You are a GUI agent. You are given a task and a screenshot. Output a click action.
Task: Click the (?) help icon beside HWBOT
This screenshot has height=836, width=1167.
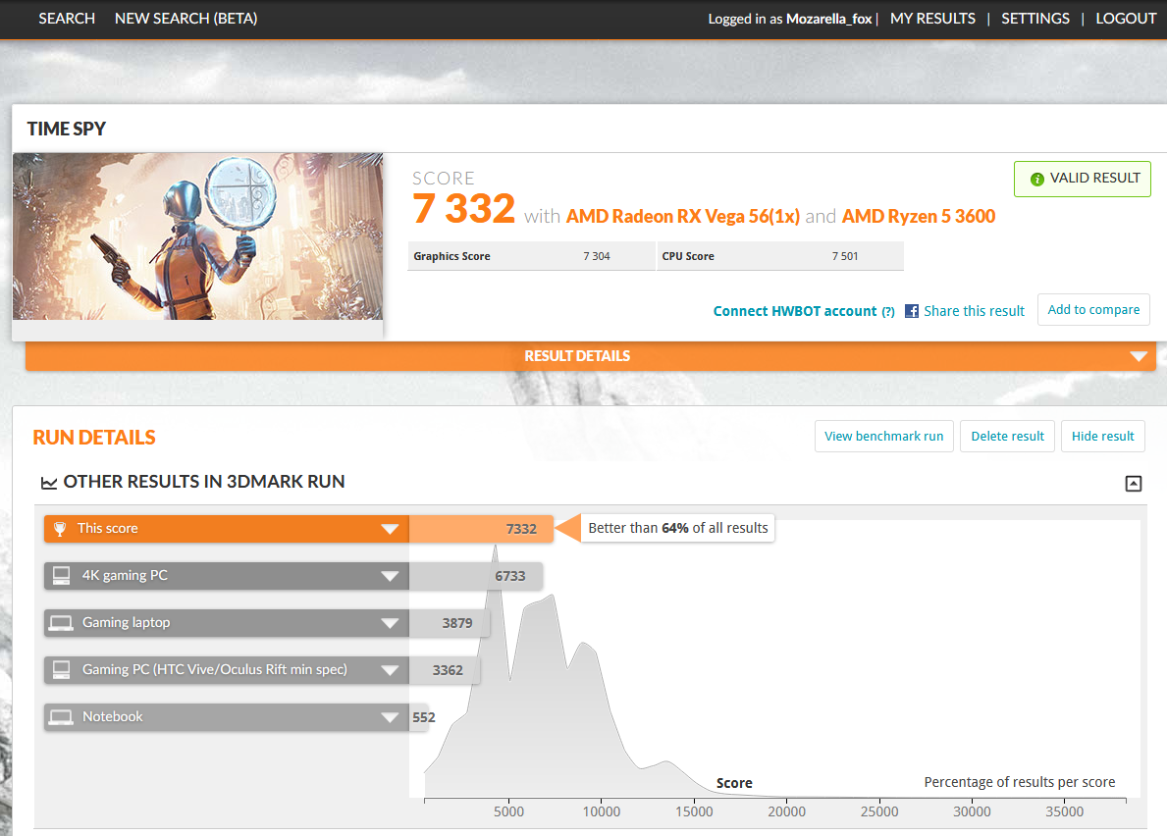[x=888, y=312]
